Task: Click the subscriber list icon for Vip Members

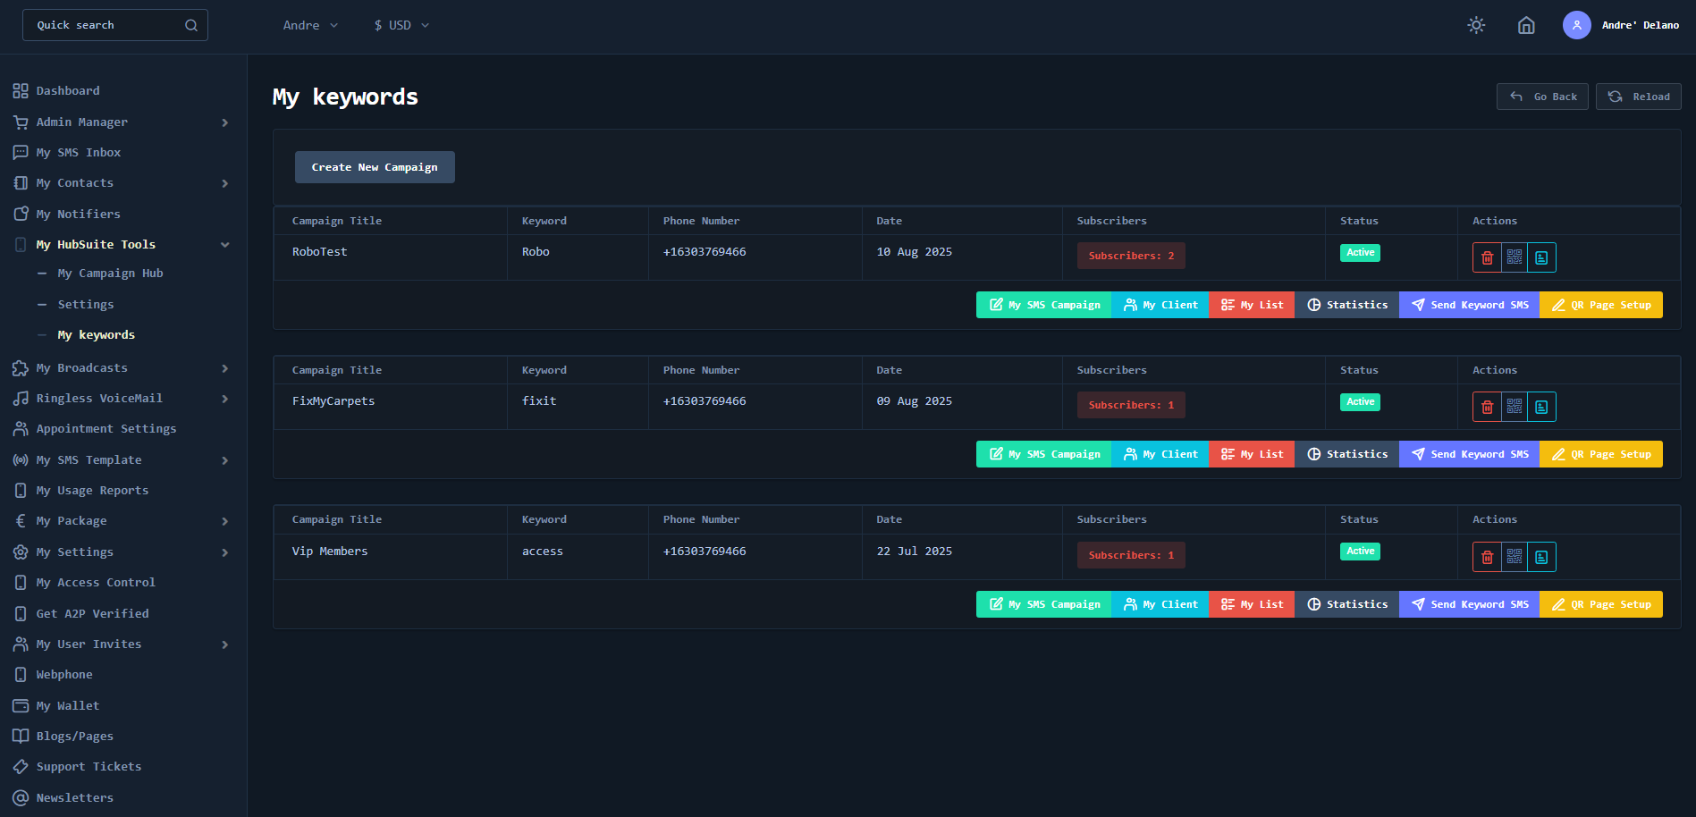Action: pos(1542,556)
